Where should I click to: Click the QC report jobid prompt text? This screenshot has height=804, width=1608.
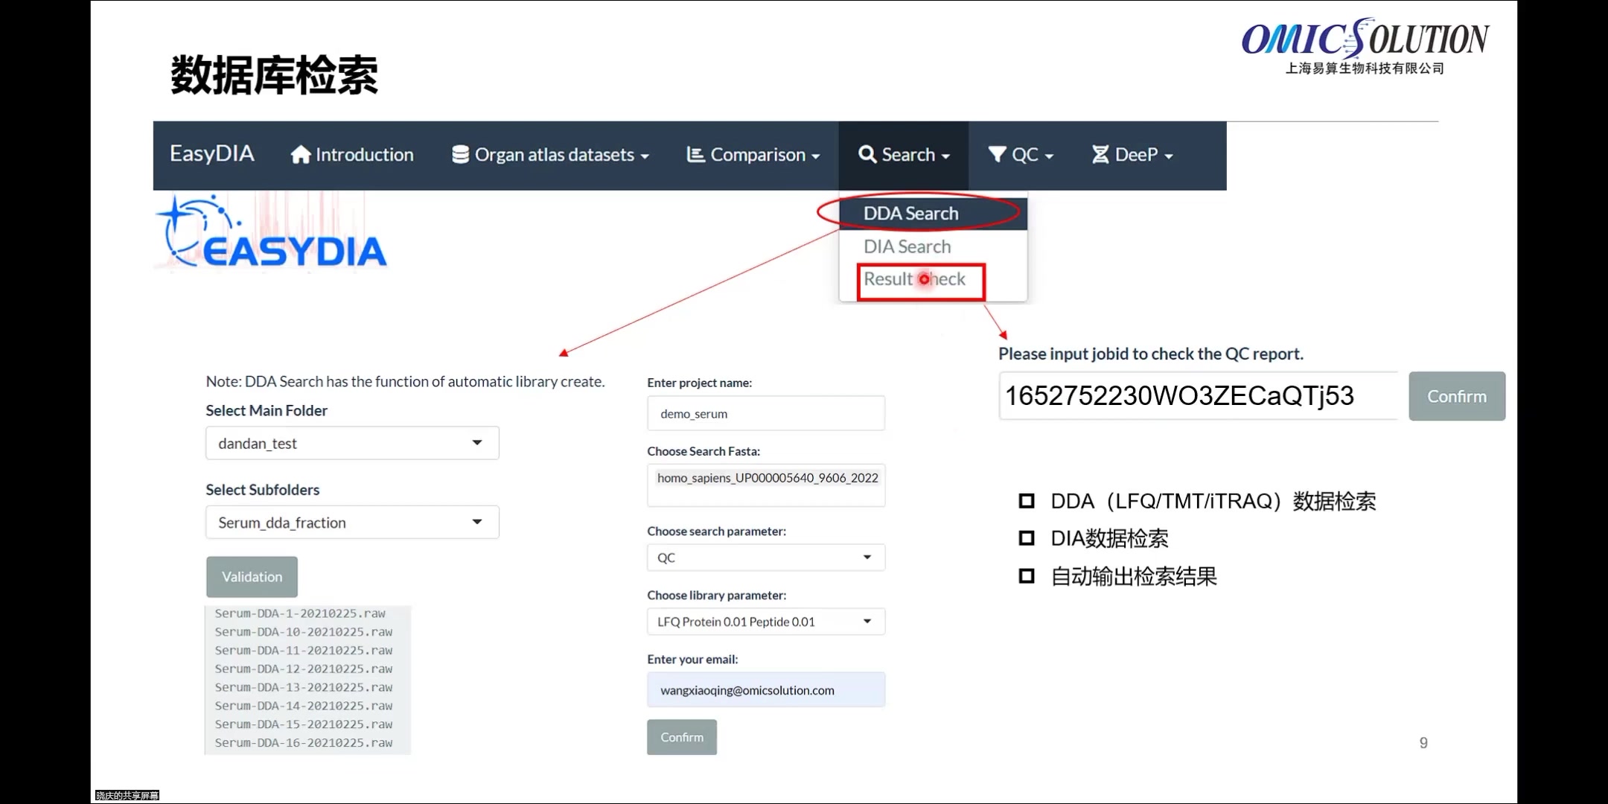(1151, 354)
